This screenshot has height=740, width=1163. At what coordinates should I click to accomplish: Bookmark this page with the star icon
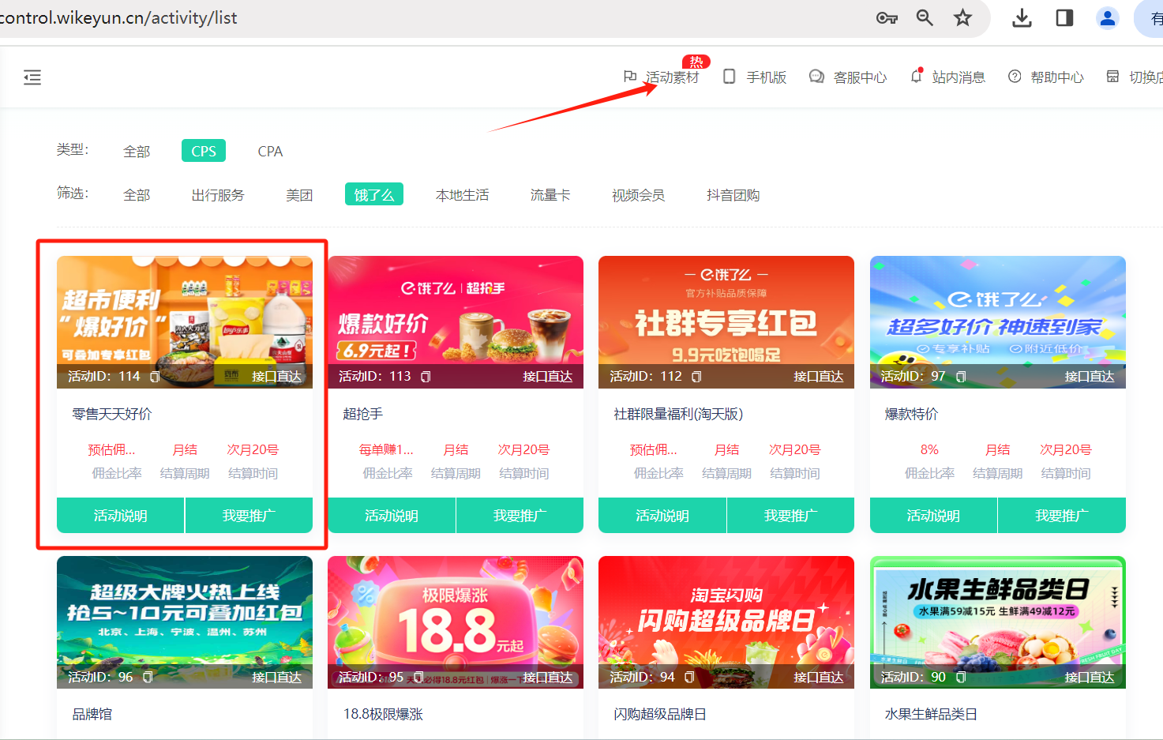pos(962,17)
